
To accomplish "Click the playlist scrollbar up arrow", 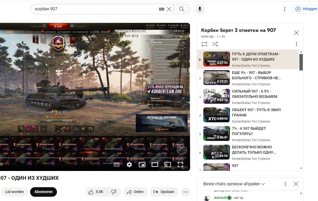I will [301, 52].
